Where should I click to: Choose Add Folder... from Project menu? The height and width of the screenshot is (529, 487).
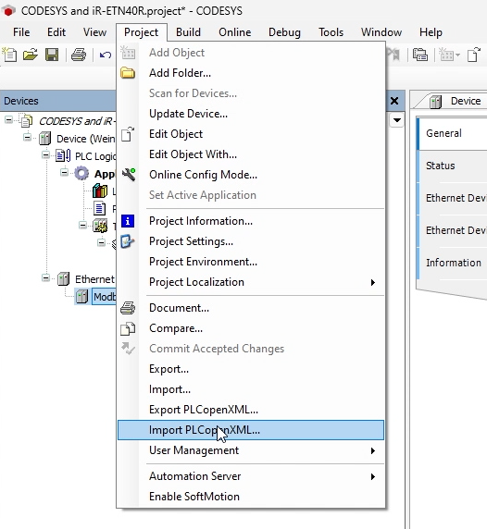[x=251, y=73]
